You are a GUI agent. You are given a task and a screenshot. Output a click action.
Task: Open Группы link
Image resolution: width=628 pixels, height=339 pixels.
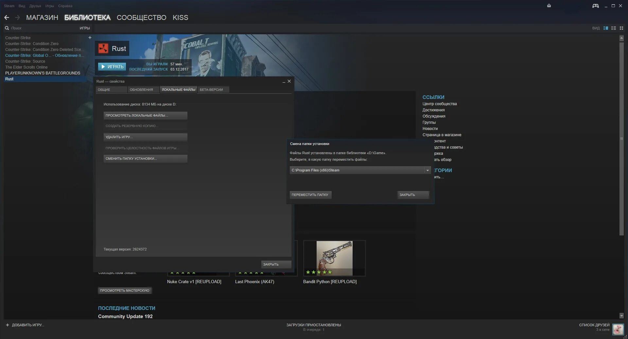[429, 122]
